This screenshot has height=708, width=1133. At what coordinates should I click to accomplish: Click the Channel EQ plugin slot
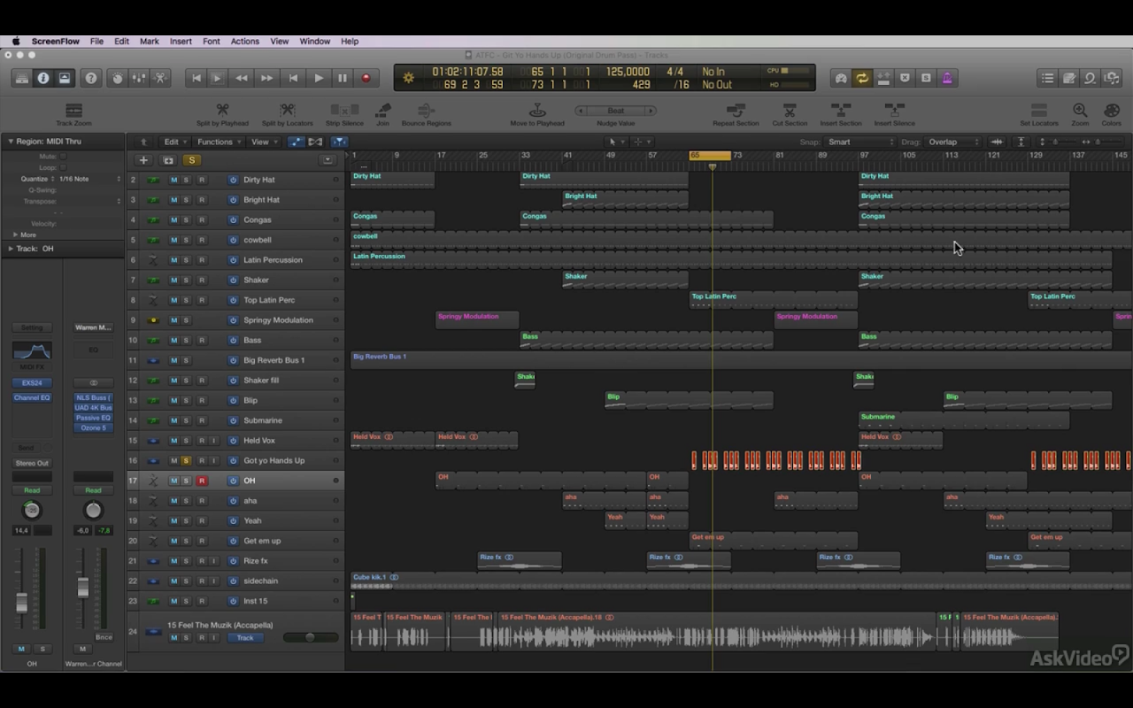pyautogui.click(x=32, y=398)
